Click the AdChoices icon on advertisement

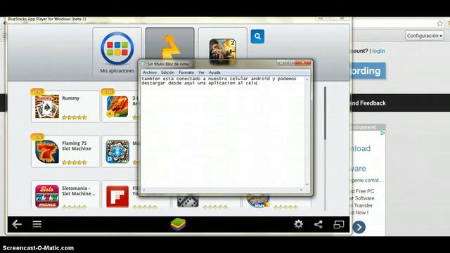click(x=382, y=133)
